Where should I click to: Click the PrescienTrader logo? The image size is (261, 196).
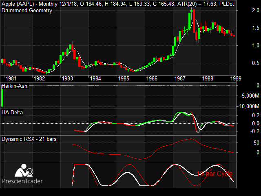tap(22, 174)
